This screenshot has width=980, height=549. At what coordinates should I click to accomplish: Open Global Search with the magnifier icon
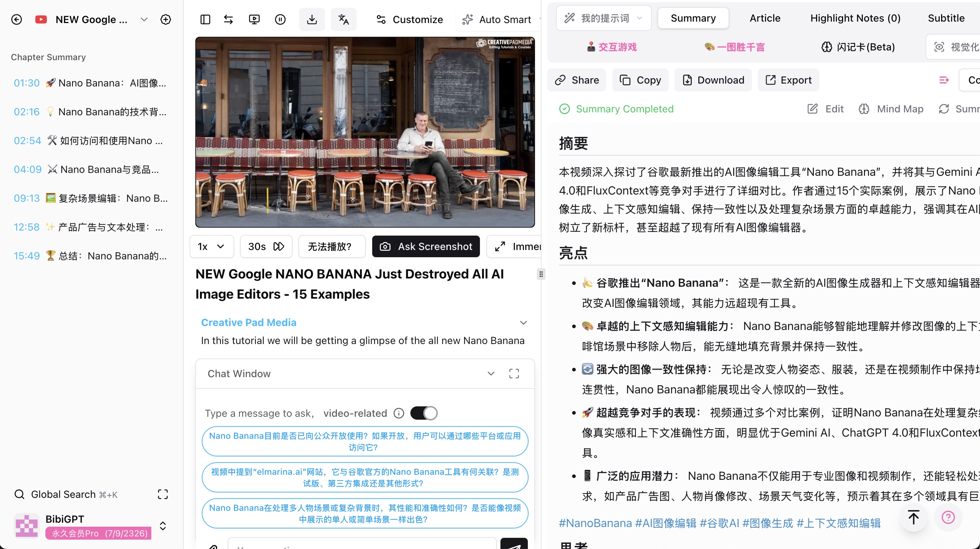[x=19, y=494]
